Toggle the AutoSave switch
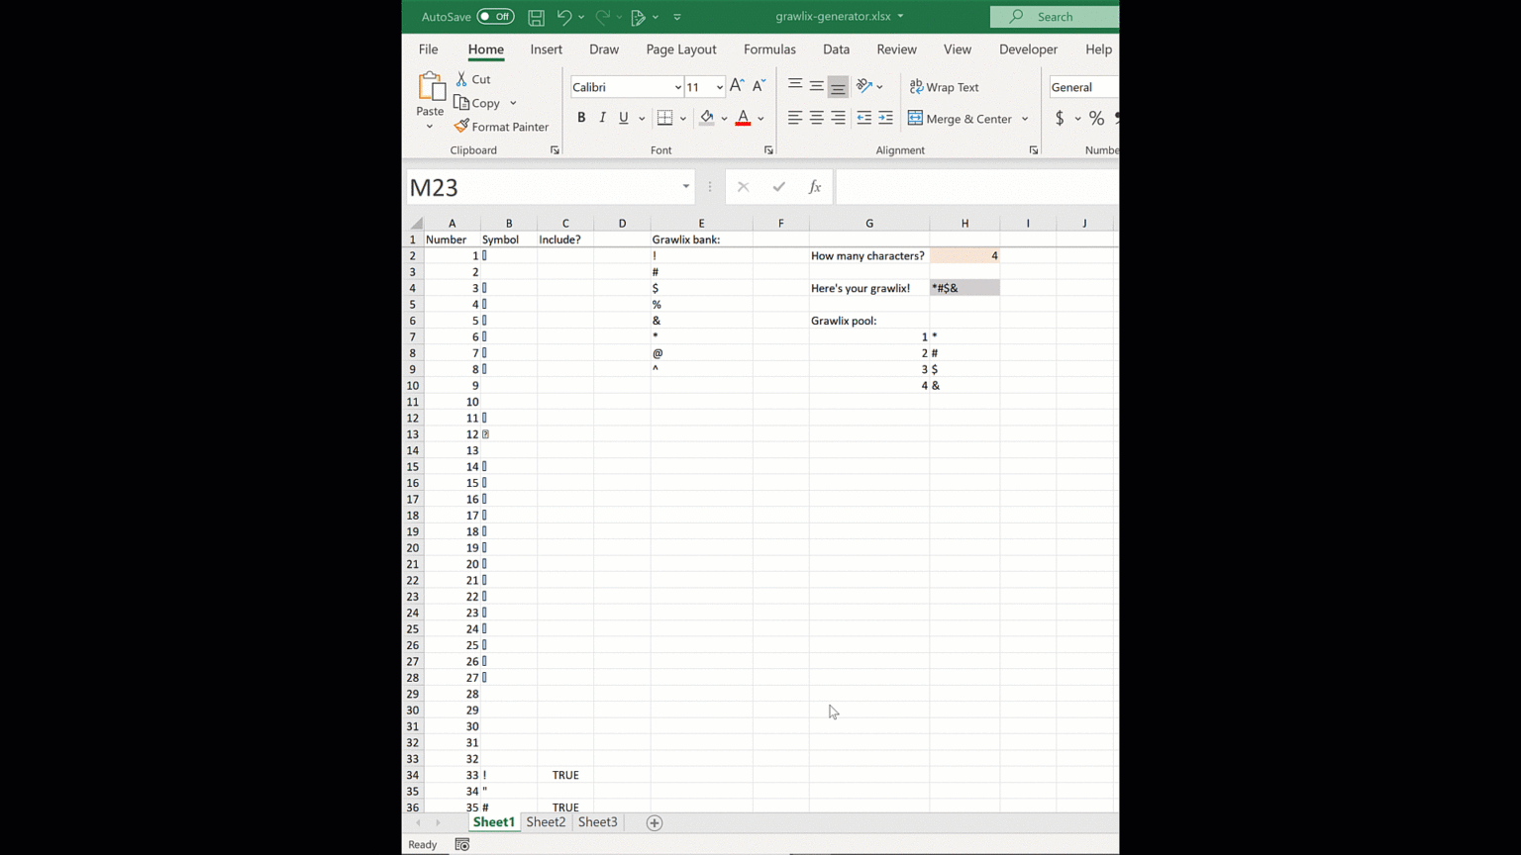The image size is (1521, 855). pyautogui.click(x=495, y=17)
